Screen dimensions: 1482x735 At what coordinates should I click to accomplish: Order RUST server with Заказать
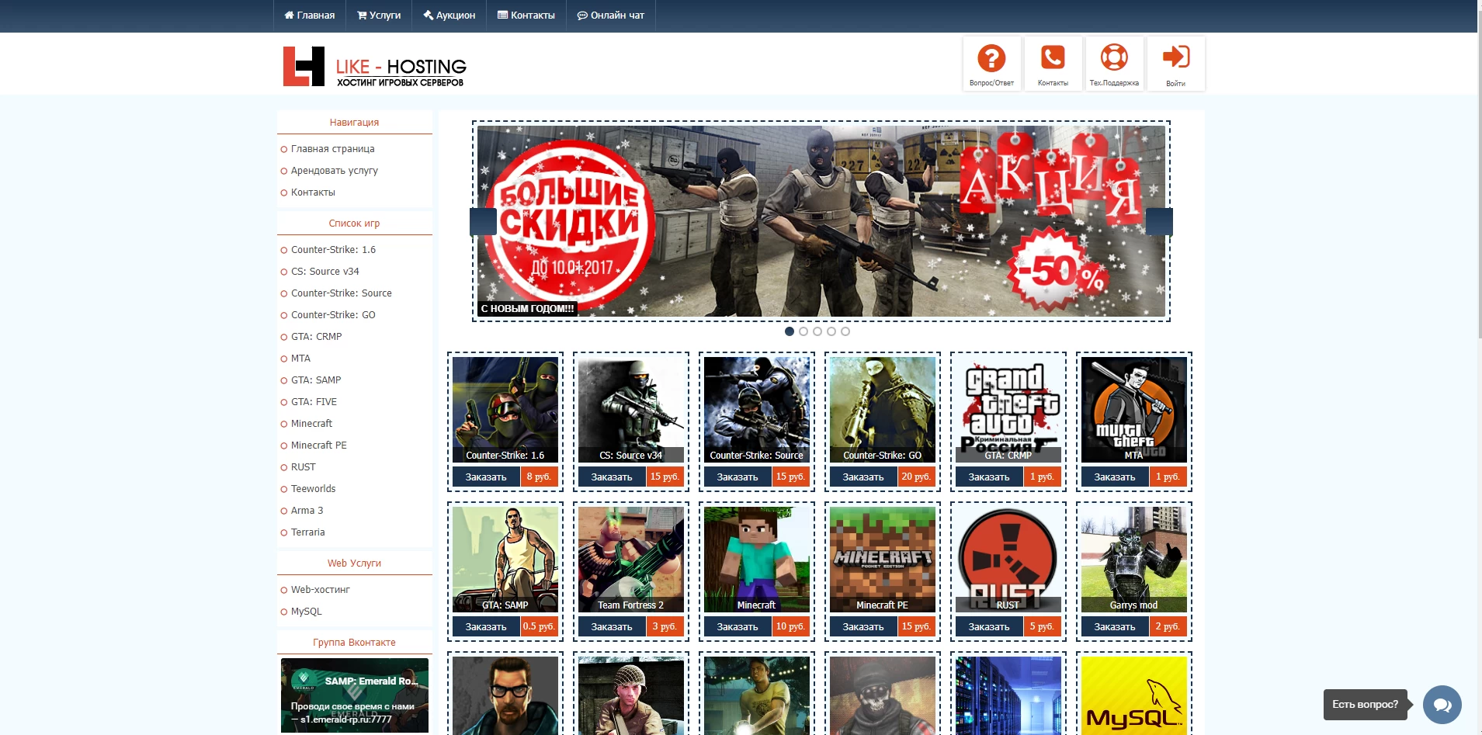point(989,626)
